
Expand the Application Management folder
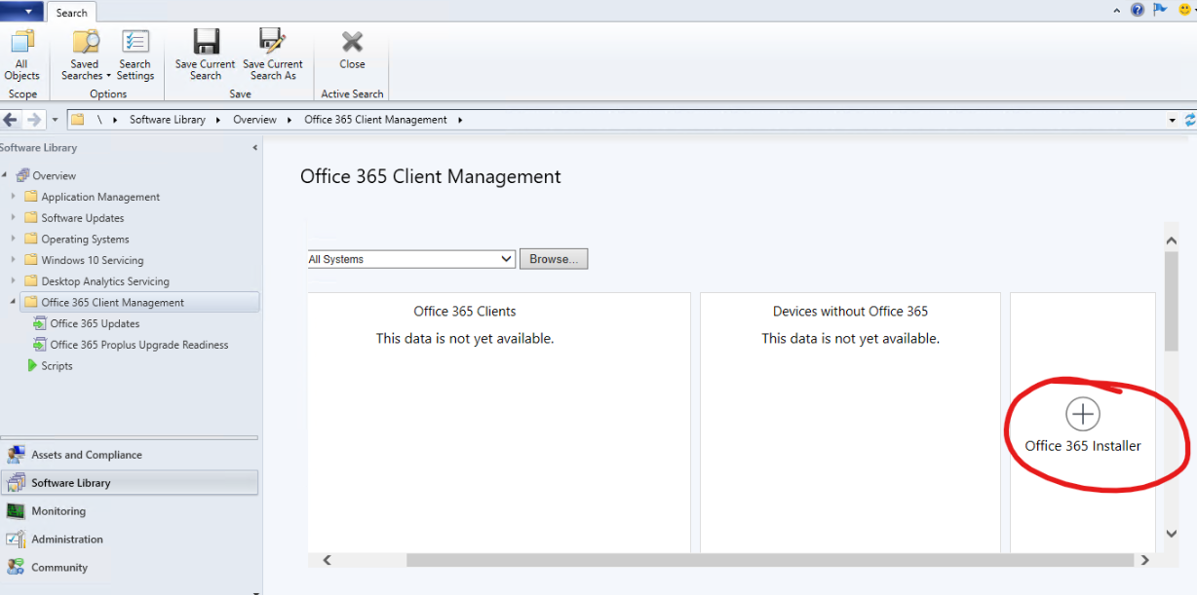pyautogui.click(x=14, y=197)
